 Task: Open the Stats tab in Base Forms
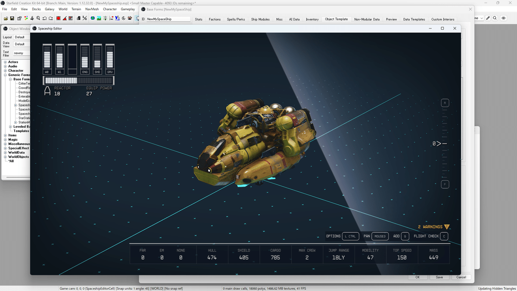pos(199,19)
